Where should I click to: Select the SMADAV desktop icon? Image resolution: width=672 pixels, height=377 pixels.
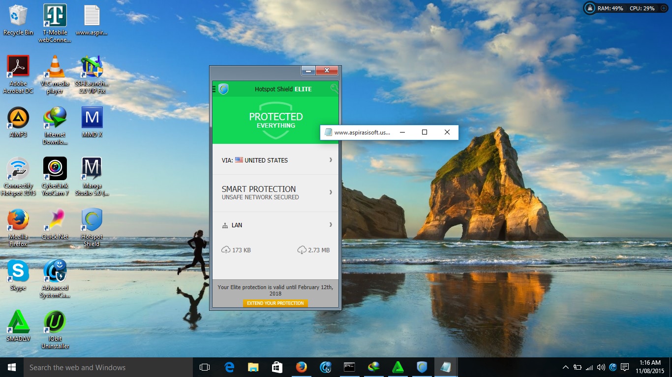pos(18,326)
